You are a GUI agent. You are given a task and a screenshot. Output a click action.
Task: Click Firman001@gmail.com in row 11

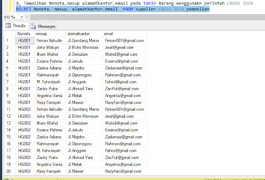click(124, 109)
